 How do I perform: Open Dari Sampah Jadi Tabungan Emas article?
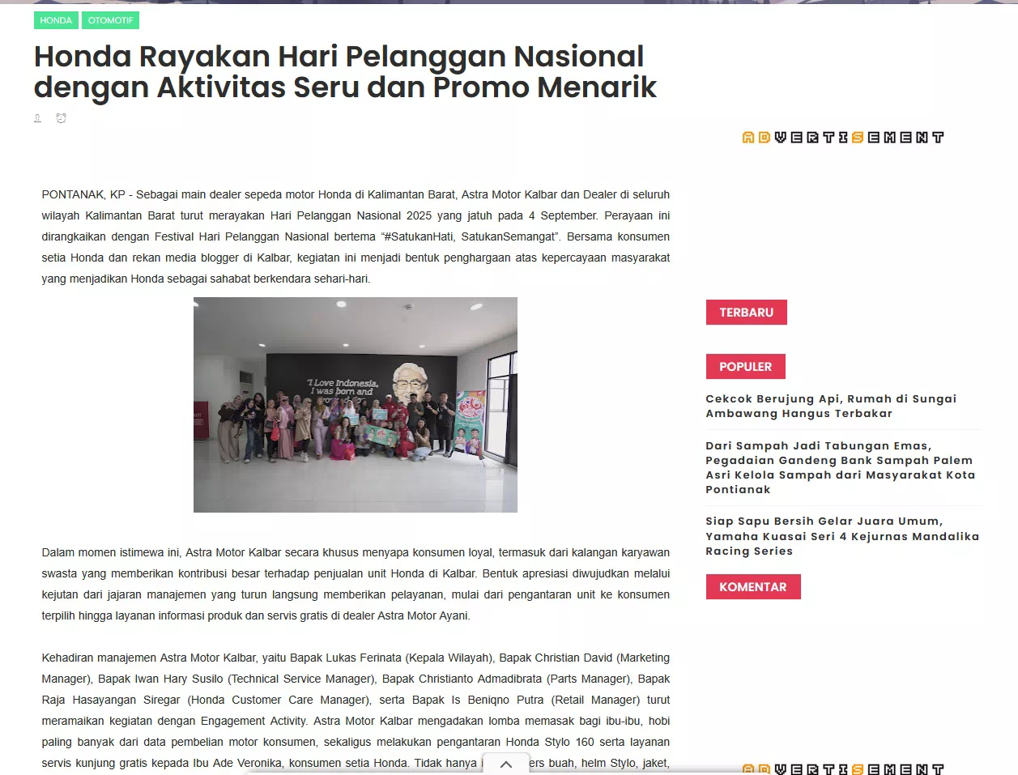841,467
